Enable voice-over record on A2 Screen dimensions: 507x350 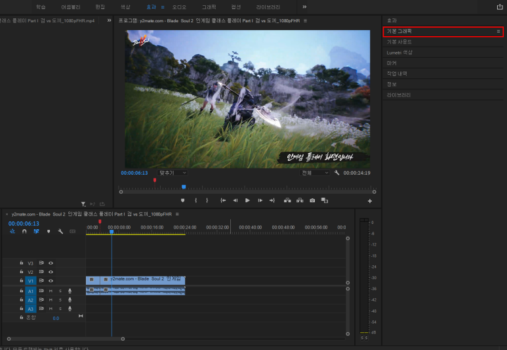[x=70, y=300]
